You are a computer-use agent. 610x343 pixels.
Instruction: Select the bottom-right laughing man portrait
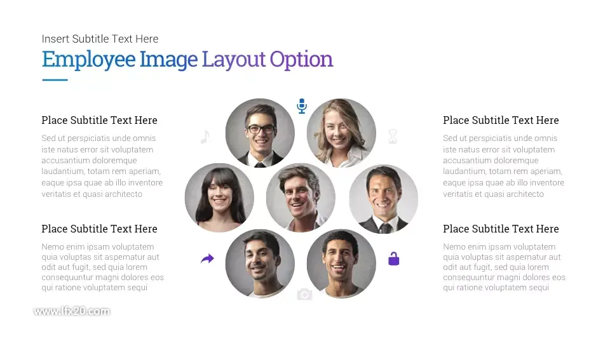tap(341, 263)
